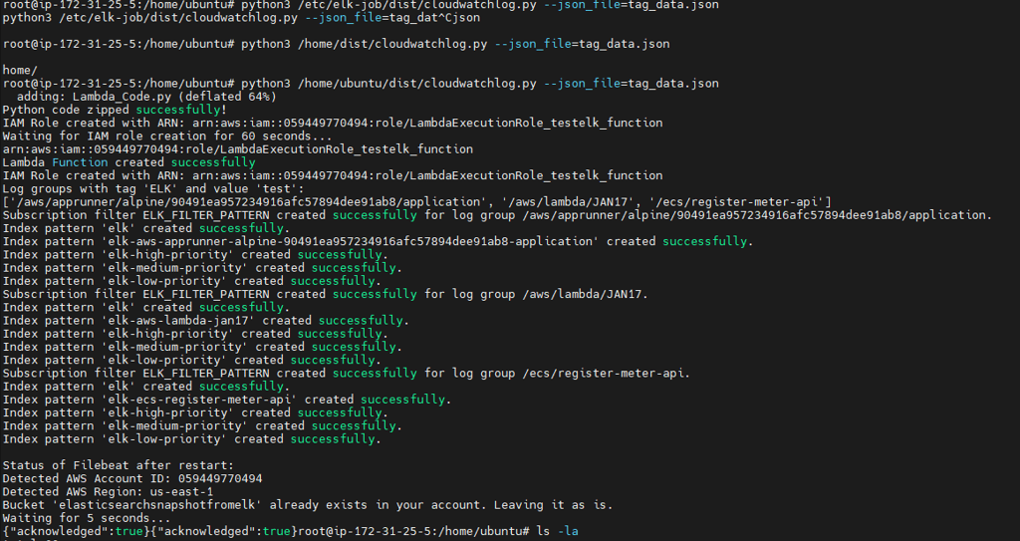Click the first {"acknowledged":true} response
The height and width of the screenshot is (541, 1020).
tap(75, 531)
